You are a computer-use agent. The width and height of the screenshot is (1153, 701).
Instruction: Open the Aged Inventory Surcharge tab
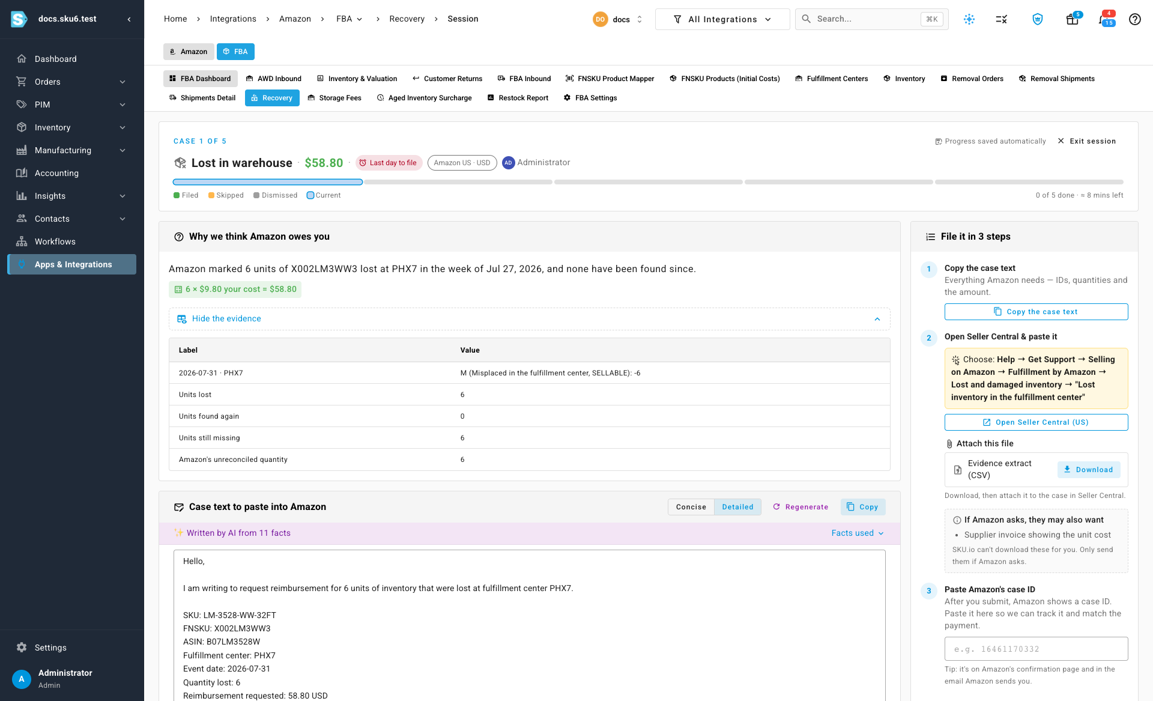coord(424,98)
